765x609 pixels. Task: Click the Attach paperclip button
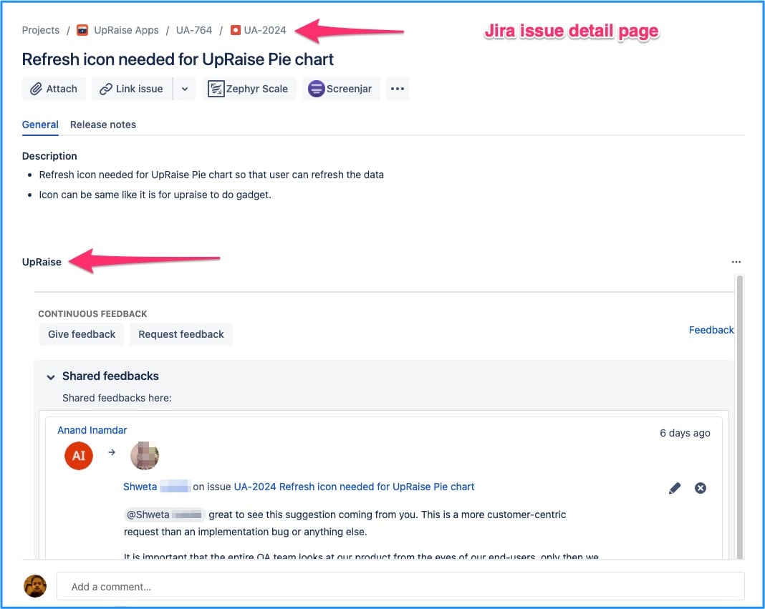(54, 89)
